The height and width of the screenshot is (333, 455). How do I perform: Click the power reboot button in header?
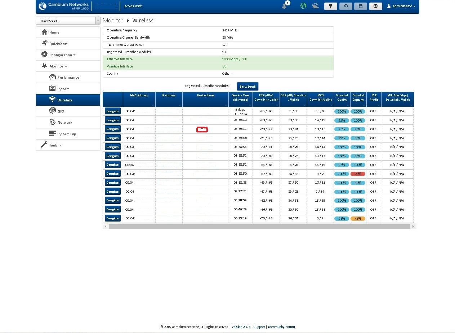click(375, 6)
